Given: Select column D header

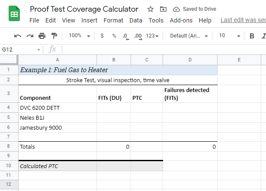Looking at the screenshot, I should point(190,60).
